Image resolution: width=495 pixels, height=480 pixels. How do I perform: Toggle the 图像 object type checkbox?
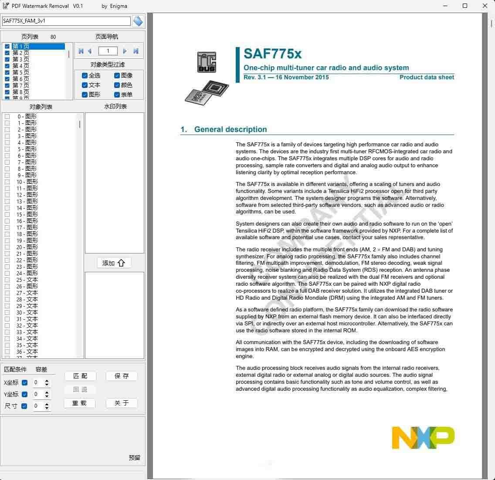tap(117, 75)
